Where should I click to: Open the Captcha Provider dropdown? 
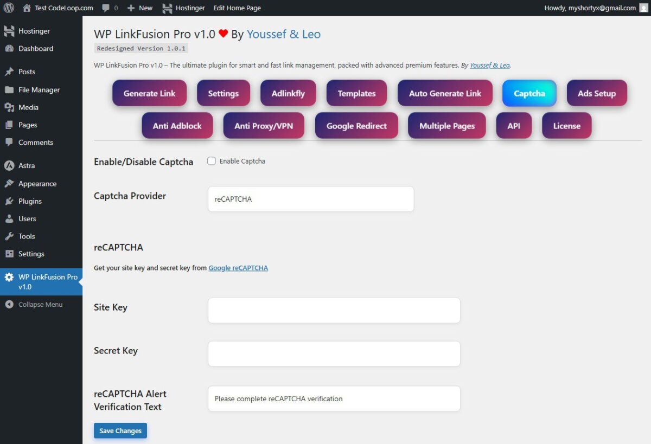pyautogui.click(x=311, y=199)
